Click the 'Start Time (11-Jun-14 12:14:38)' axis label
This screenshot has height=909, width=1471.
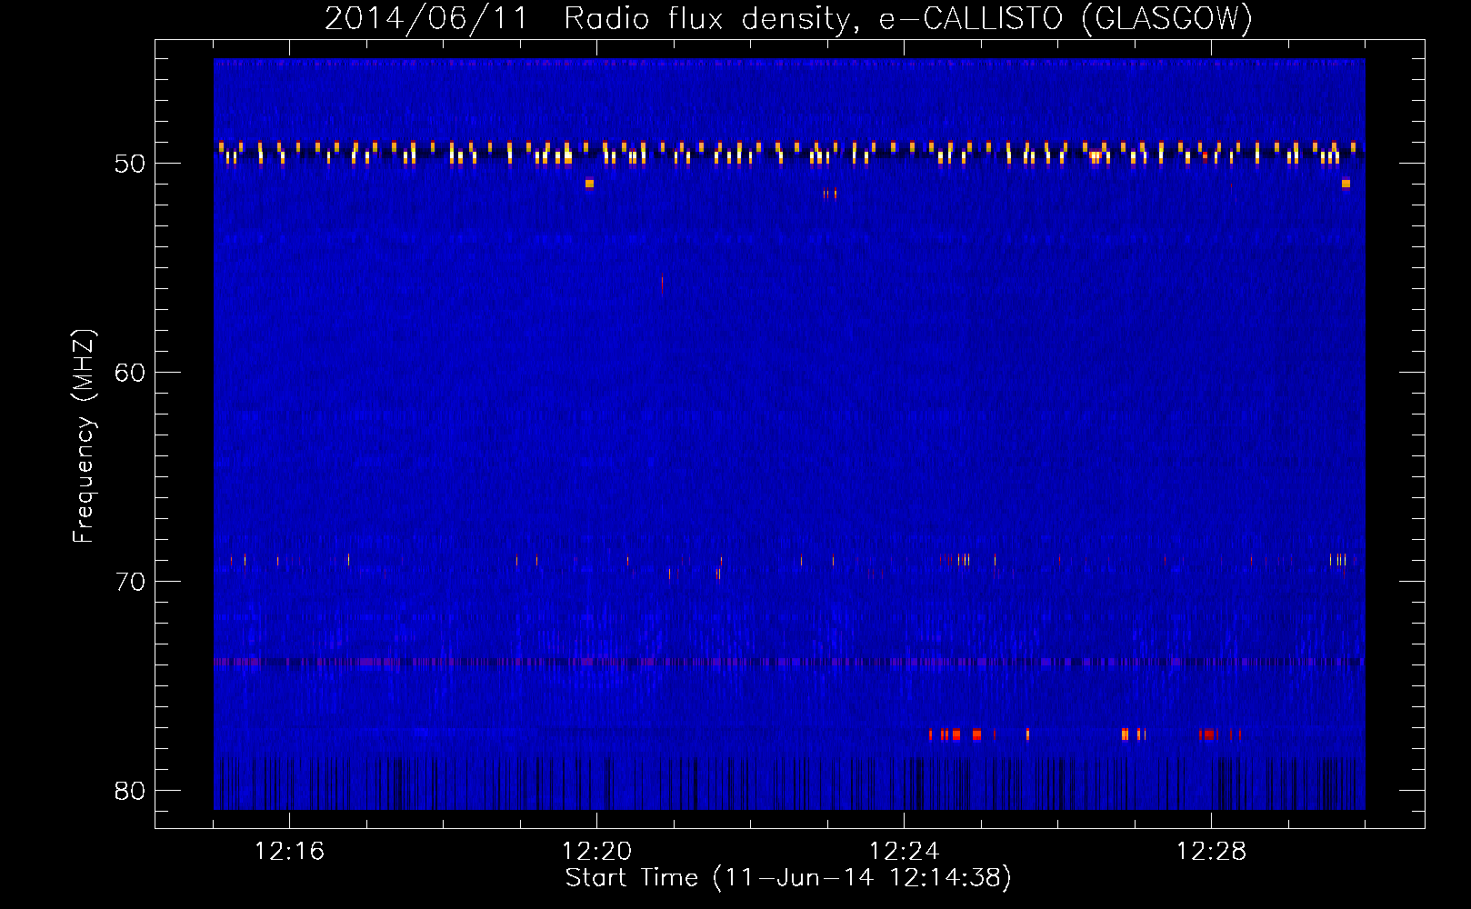click(x=788, y=878)
